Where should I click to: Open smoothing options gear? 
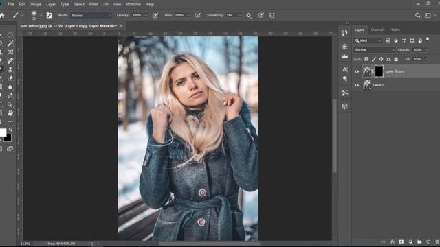(249, 15)
